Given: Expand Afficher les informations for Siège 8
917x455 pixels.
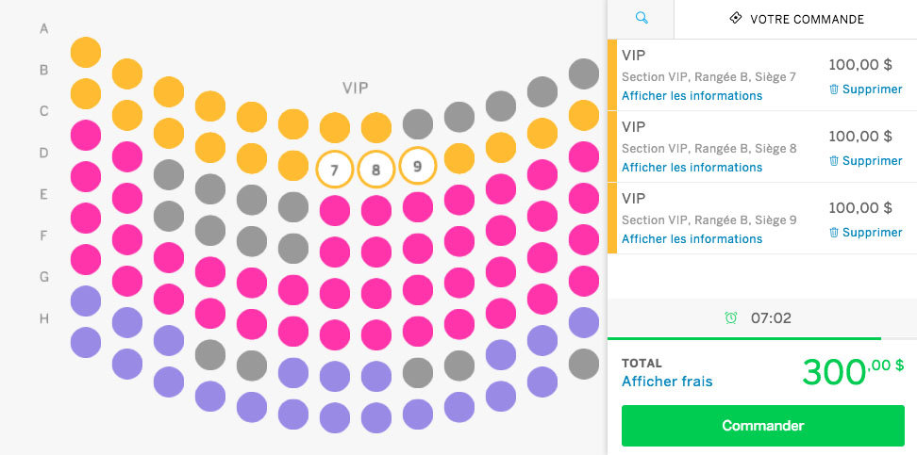Looking at the screenshot, I should point(692,168).
